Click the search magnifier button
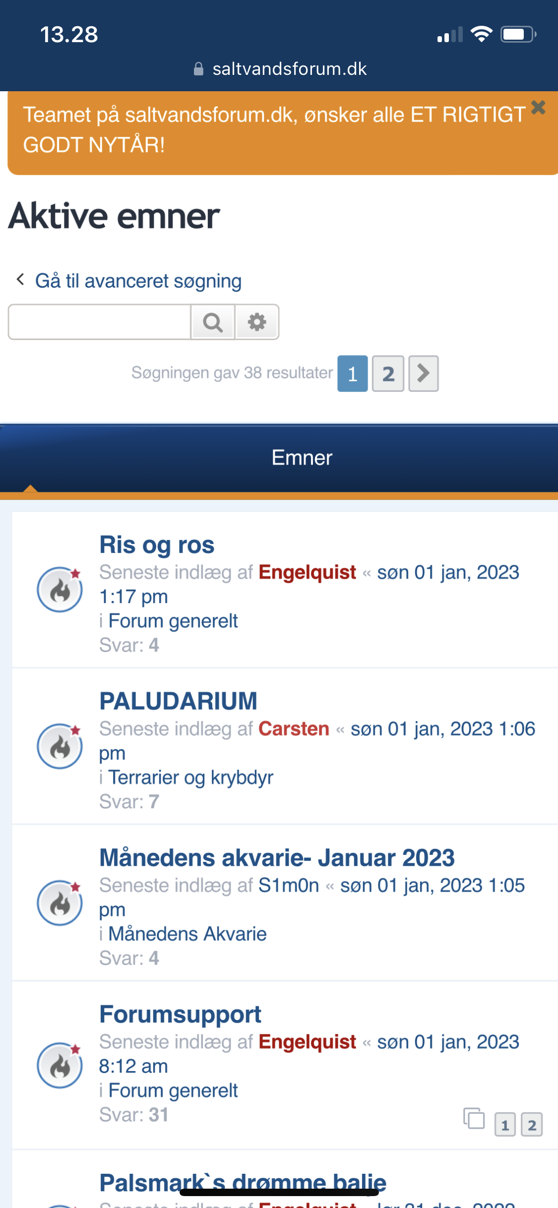This screenshot has width=558, height=1208. pyautogui.click(x=213, y=322)
